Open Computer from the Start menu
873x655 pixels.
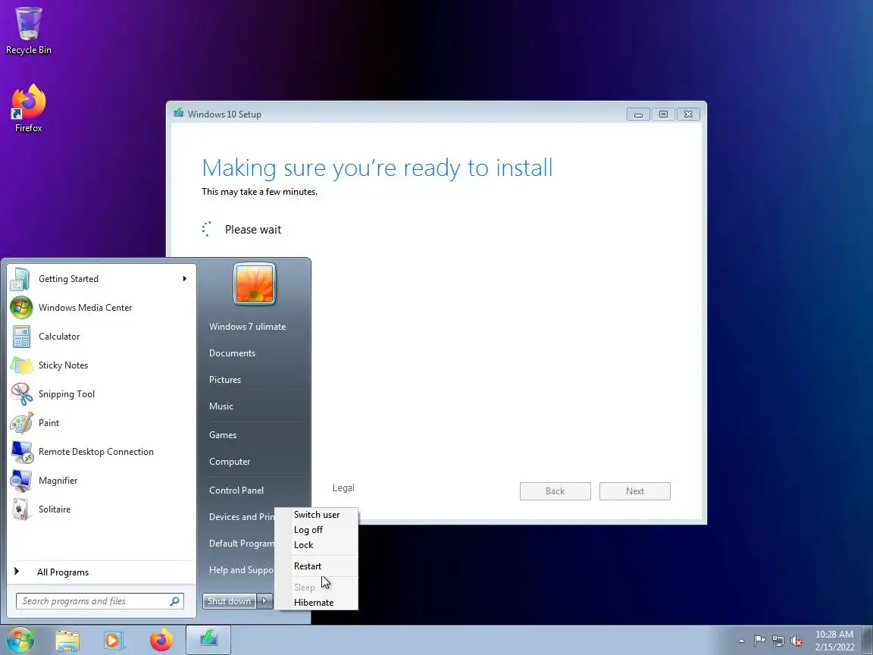coord(230,462)
